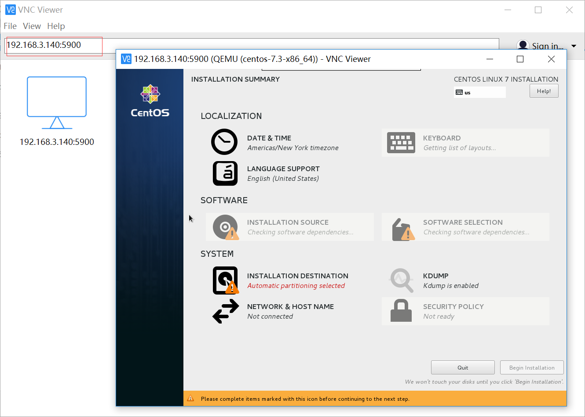Open Date & Time clock icon

pos(224,142)
